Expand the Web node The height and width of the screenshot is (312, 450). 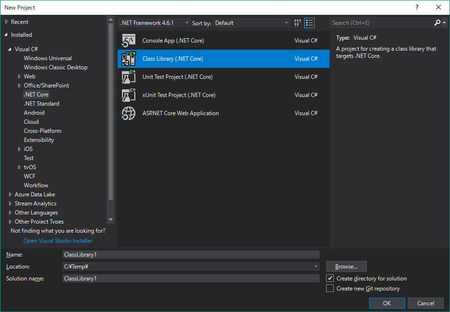pyautogui.click(x=19, y=76)
